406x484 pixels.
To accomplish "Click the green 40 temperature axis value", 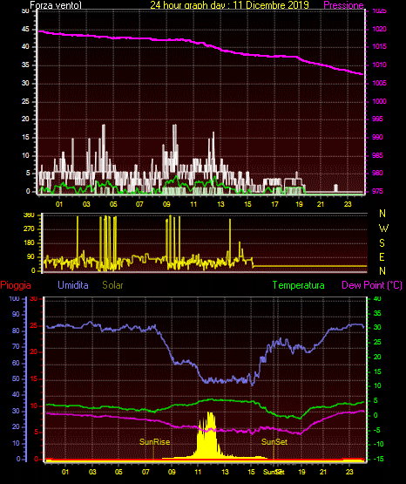I will 377,299.
